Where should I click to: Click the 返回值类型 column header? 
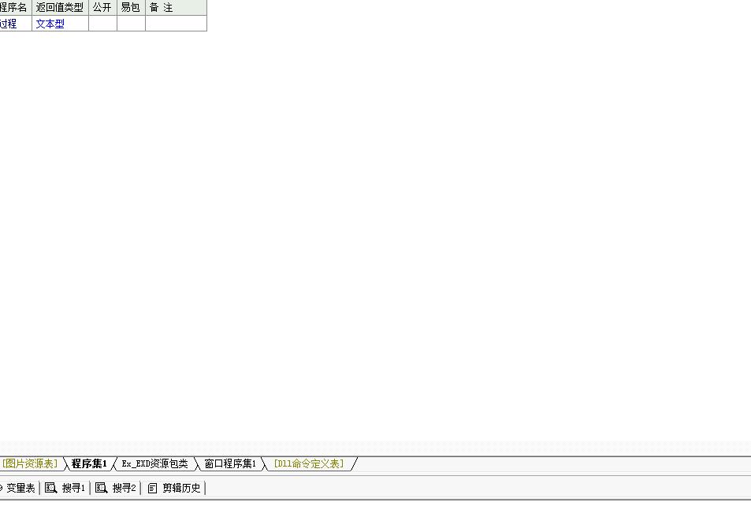click(x=61, y=8)
